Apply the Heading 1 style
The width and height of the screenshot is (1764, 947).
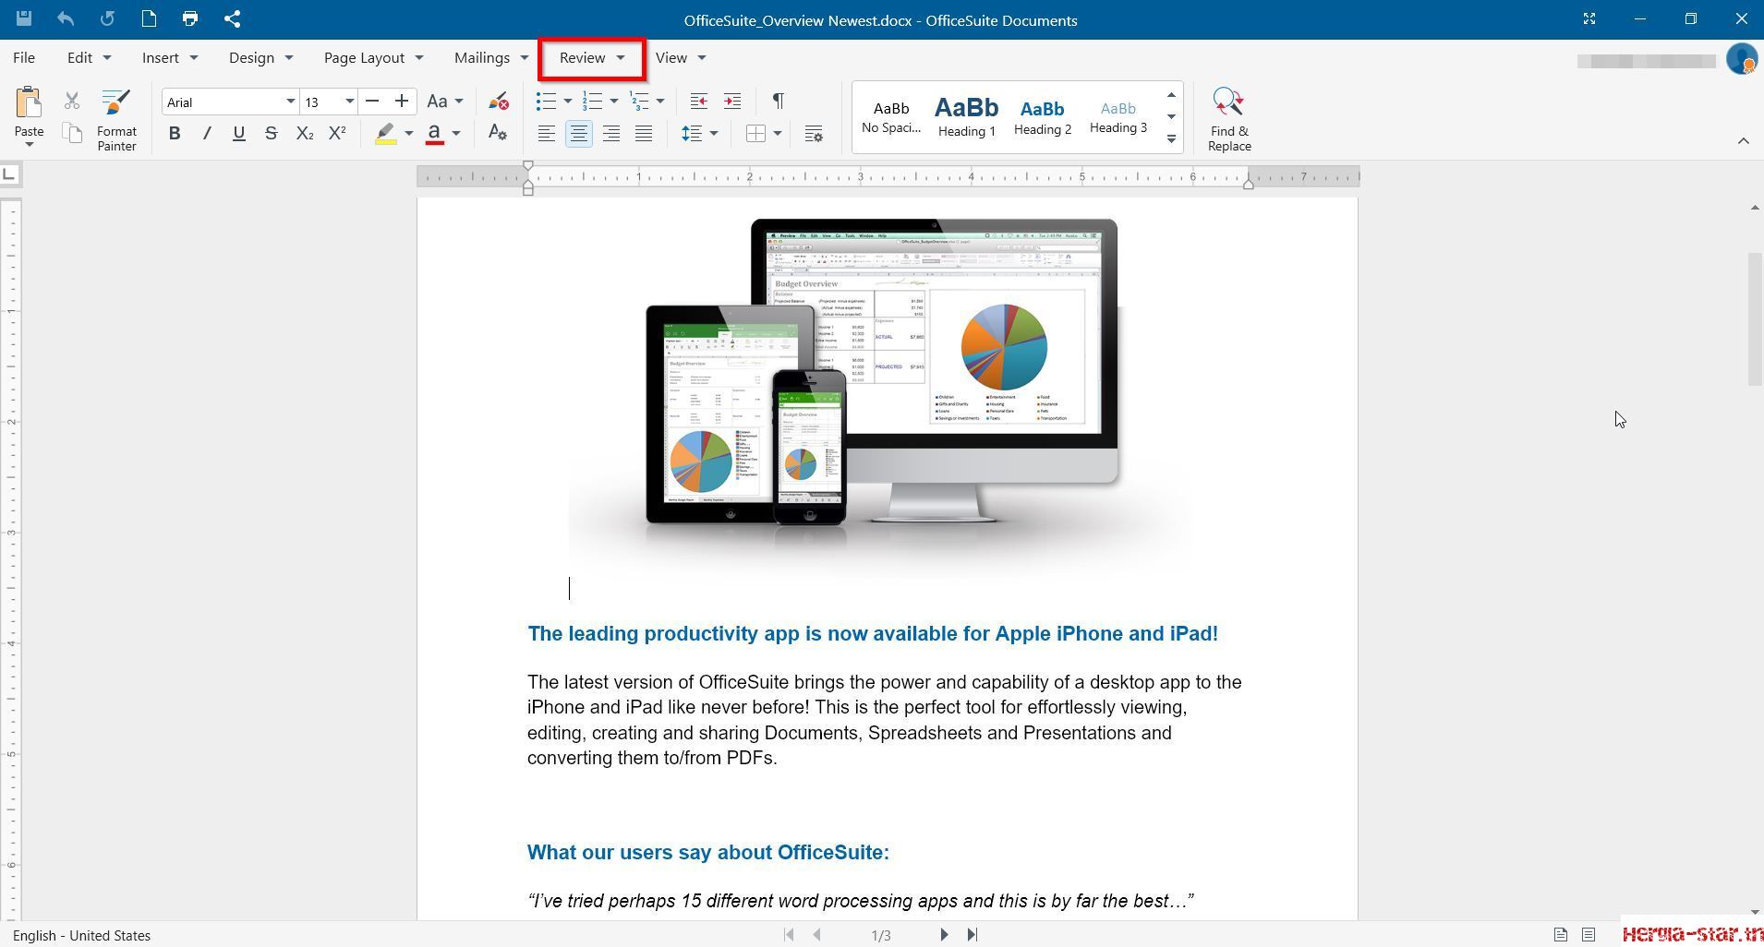[966, 116]
